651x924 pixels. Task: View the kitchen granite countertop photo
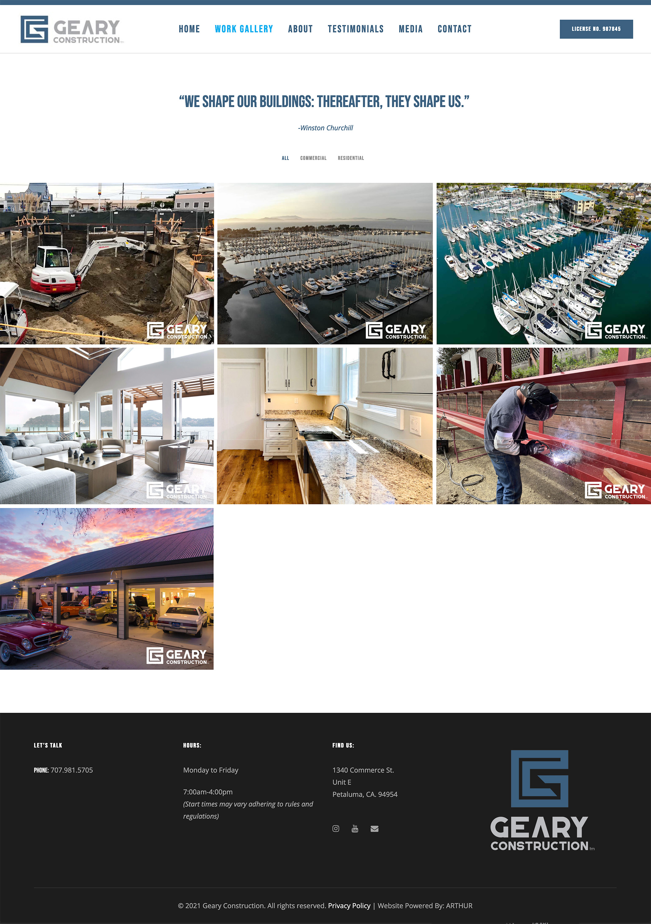(x=325, y=426)
